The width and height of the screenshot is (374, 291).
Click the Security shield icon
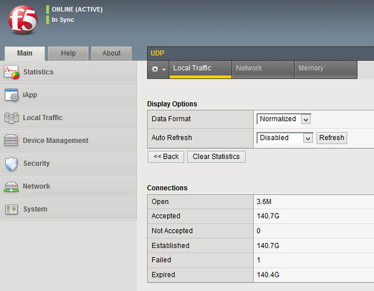[12, 164]
